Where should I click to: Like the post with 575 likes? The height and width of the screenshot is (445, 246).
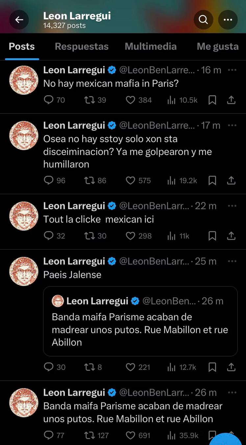coord(131,180)
